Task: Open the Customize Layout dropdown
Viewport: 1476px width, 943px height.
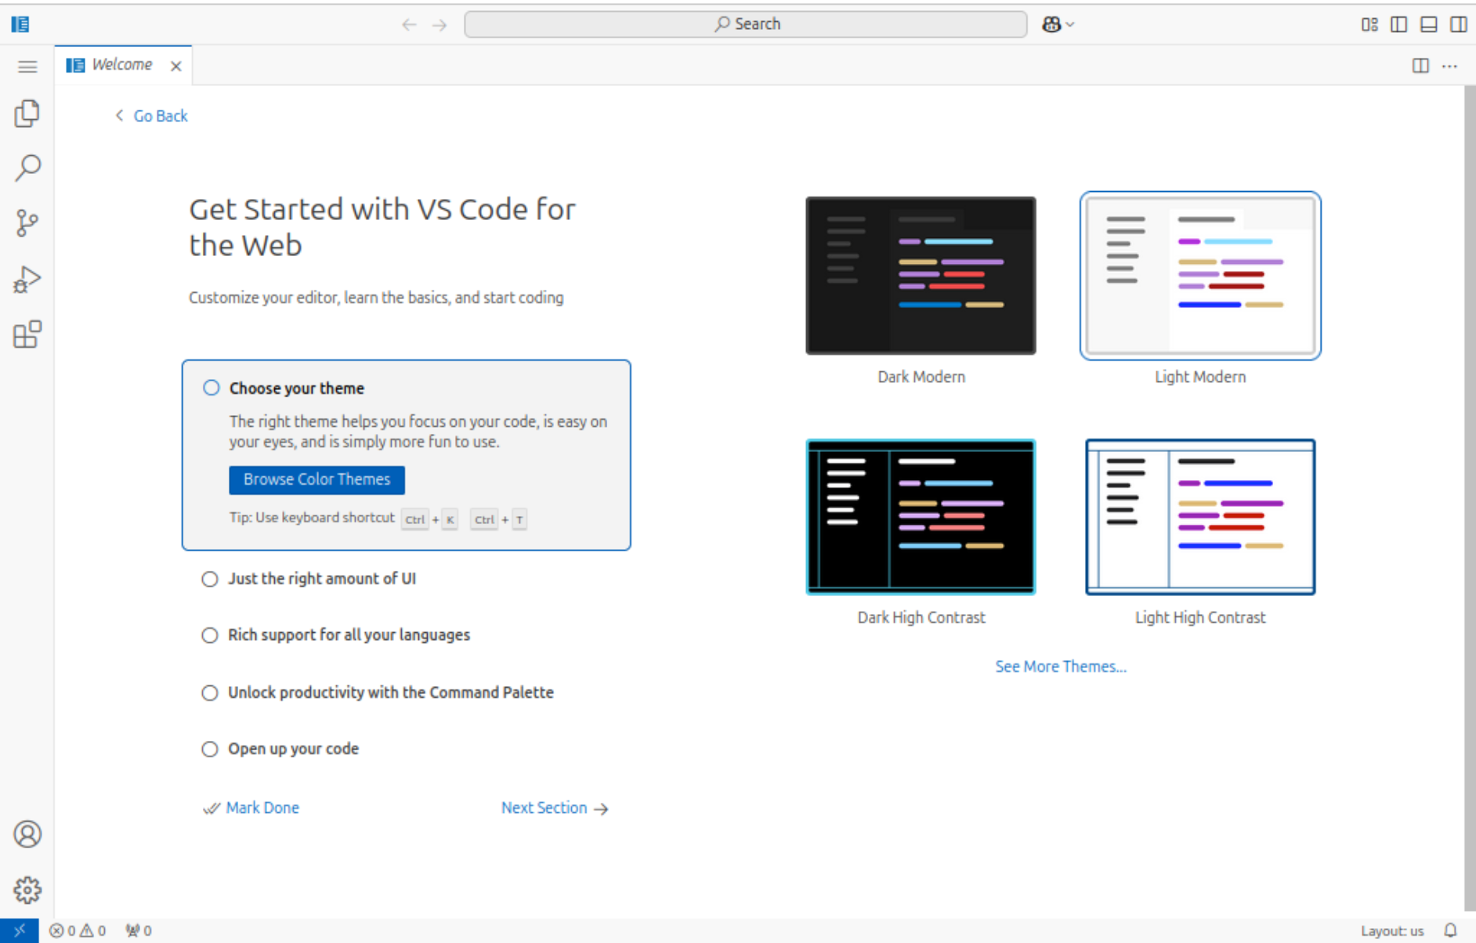Action: (1369, 23)
